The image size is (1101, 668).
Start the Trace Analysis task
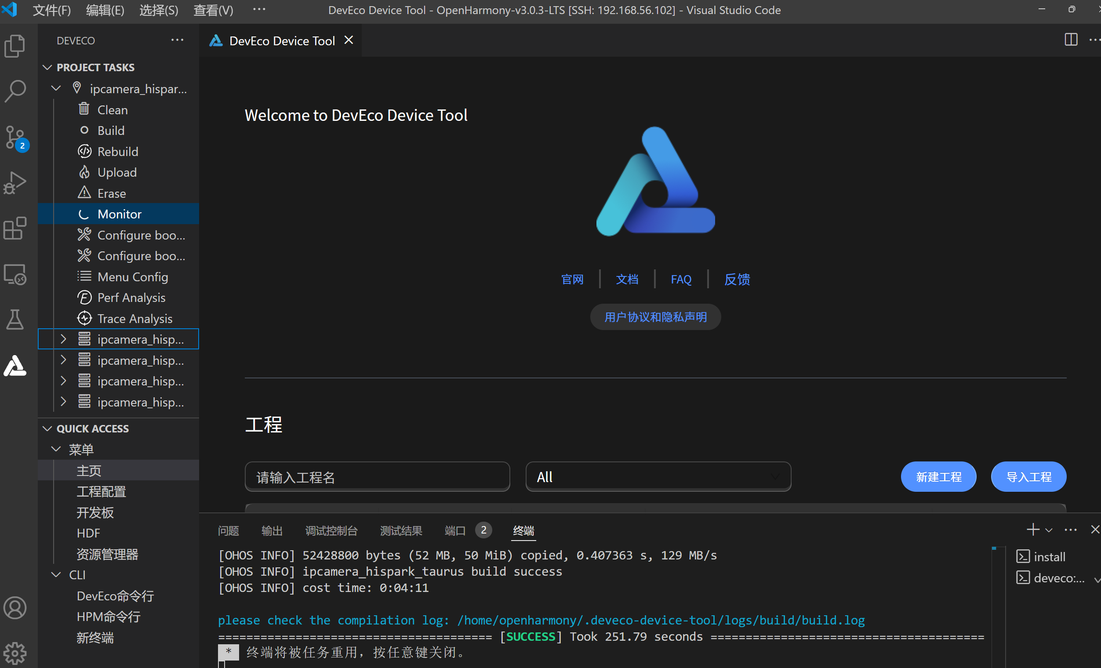pyautogui.click(x=118, y=319)
